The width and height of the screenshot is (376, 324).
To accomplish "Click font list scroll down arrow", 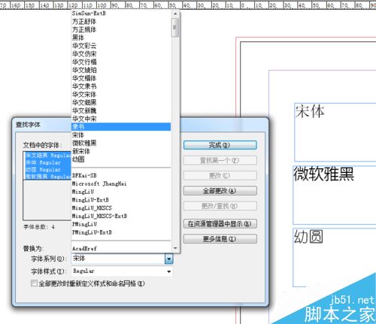I will coord(175,248).
